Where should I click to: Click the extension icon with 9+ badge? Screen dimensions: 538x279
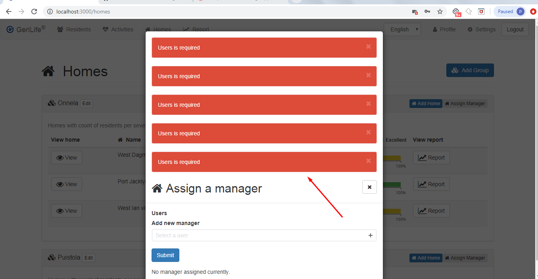coord(456,12)
